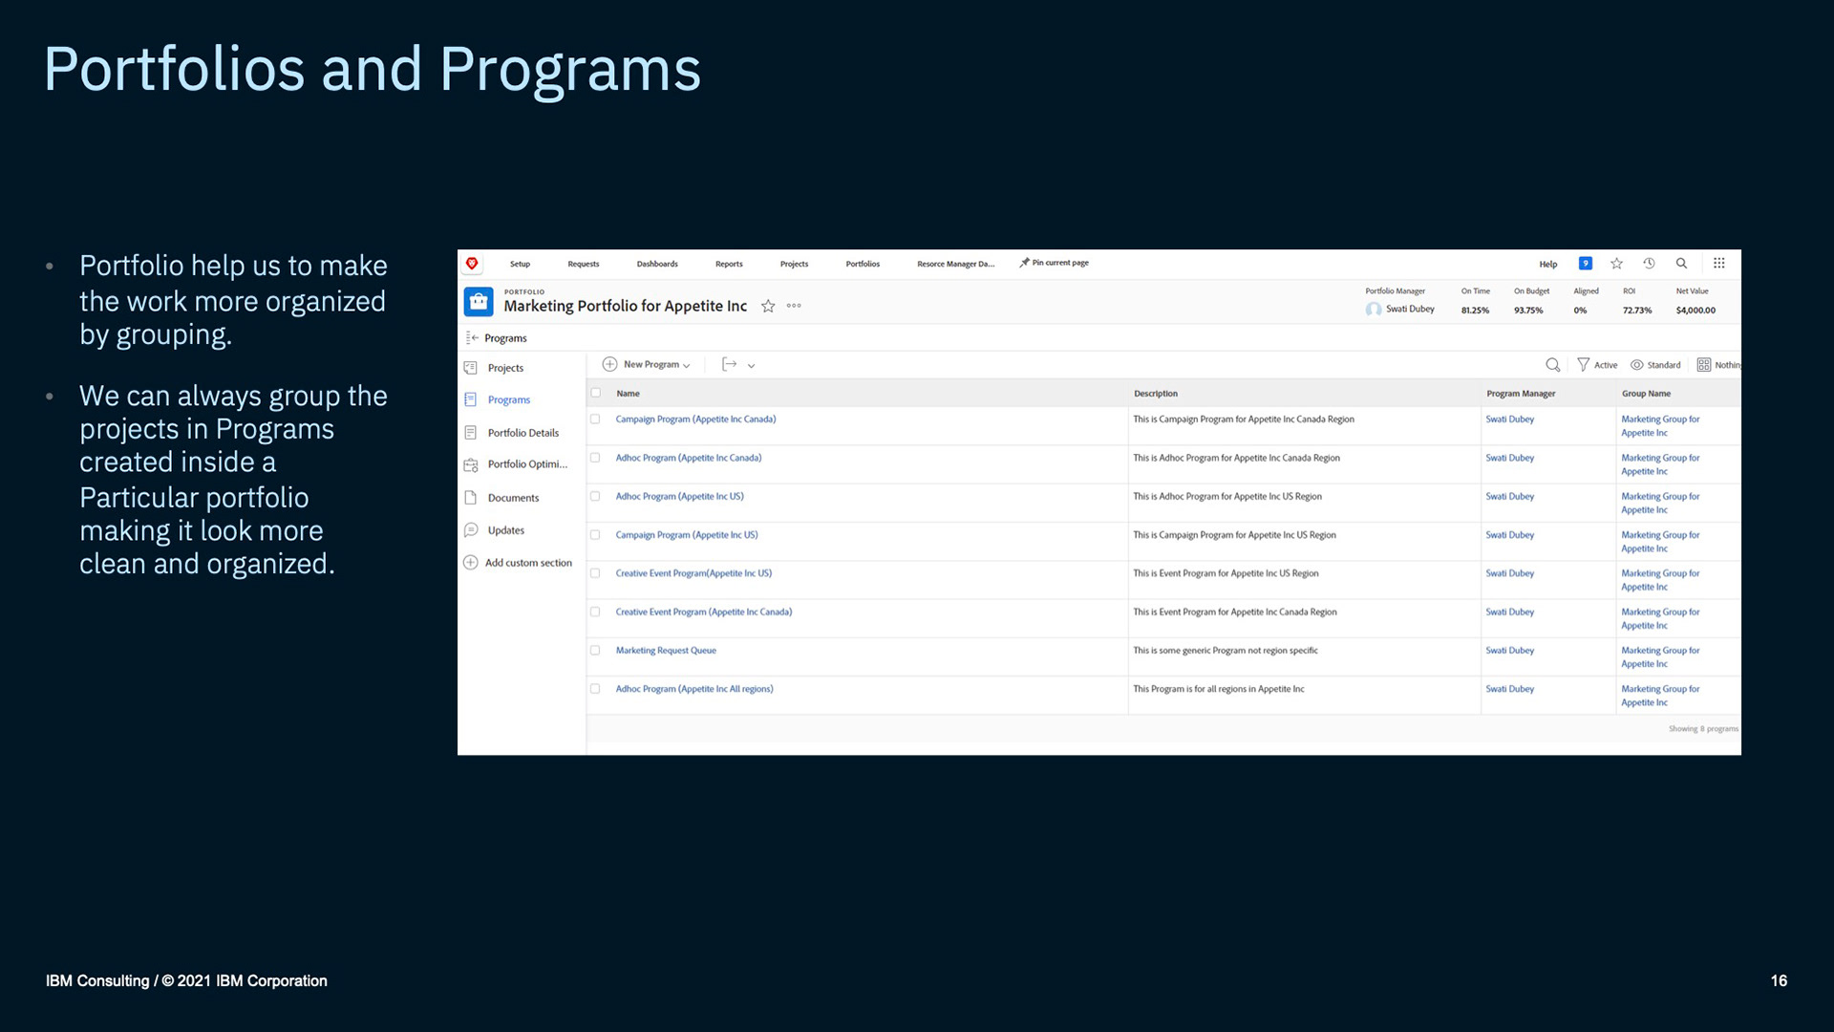The image size is (1834, 1032).
Task: Check Adhoc Program (Appetite Inc All regions) row
Action: (x=595, y=689)
